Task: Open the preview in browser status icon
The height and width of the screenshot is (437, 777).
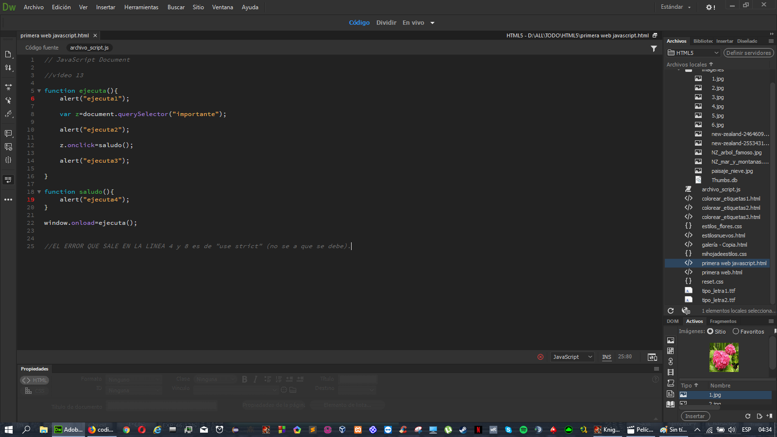Action: pos(652,357)
